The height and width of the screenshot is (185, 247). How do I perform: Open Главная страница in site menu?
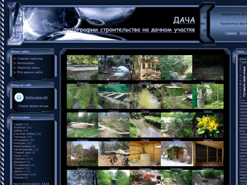coord(30,58)
